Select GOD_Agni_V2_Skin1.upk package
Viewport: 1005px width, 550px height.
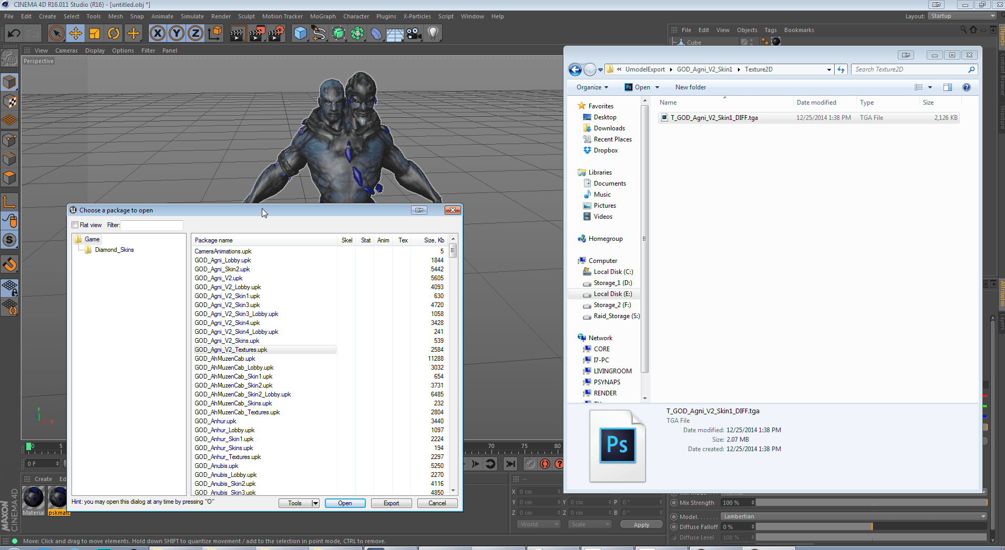pos(227,296)
